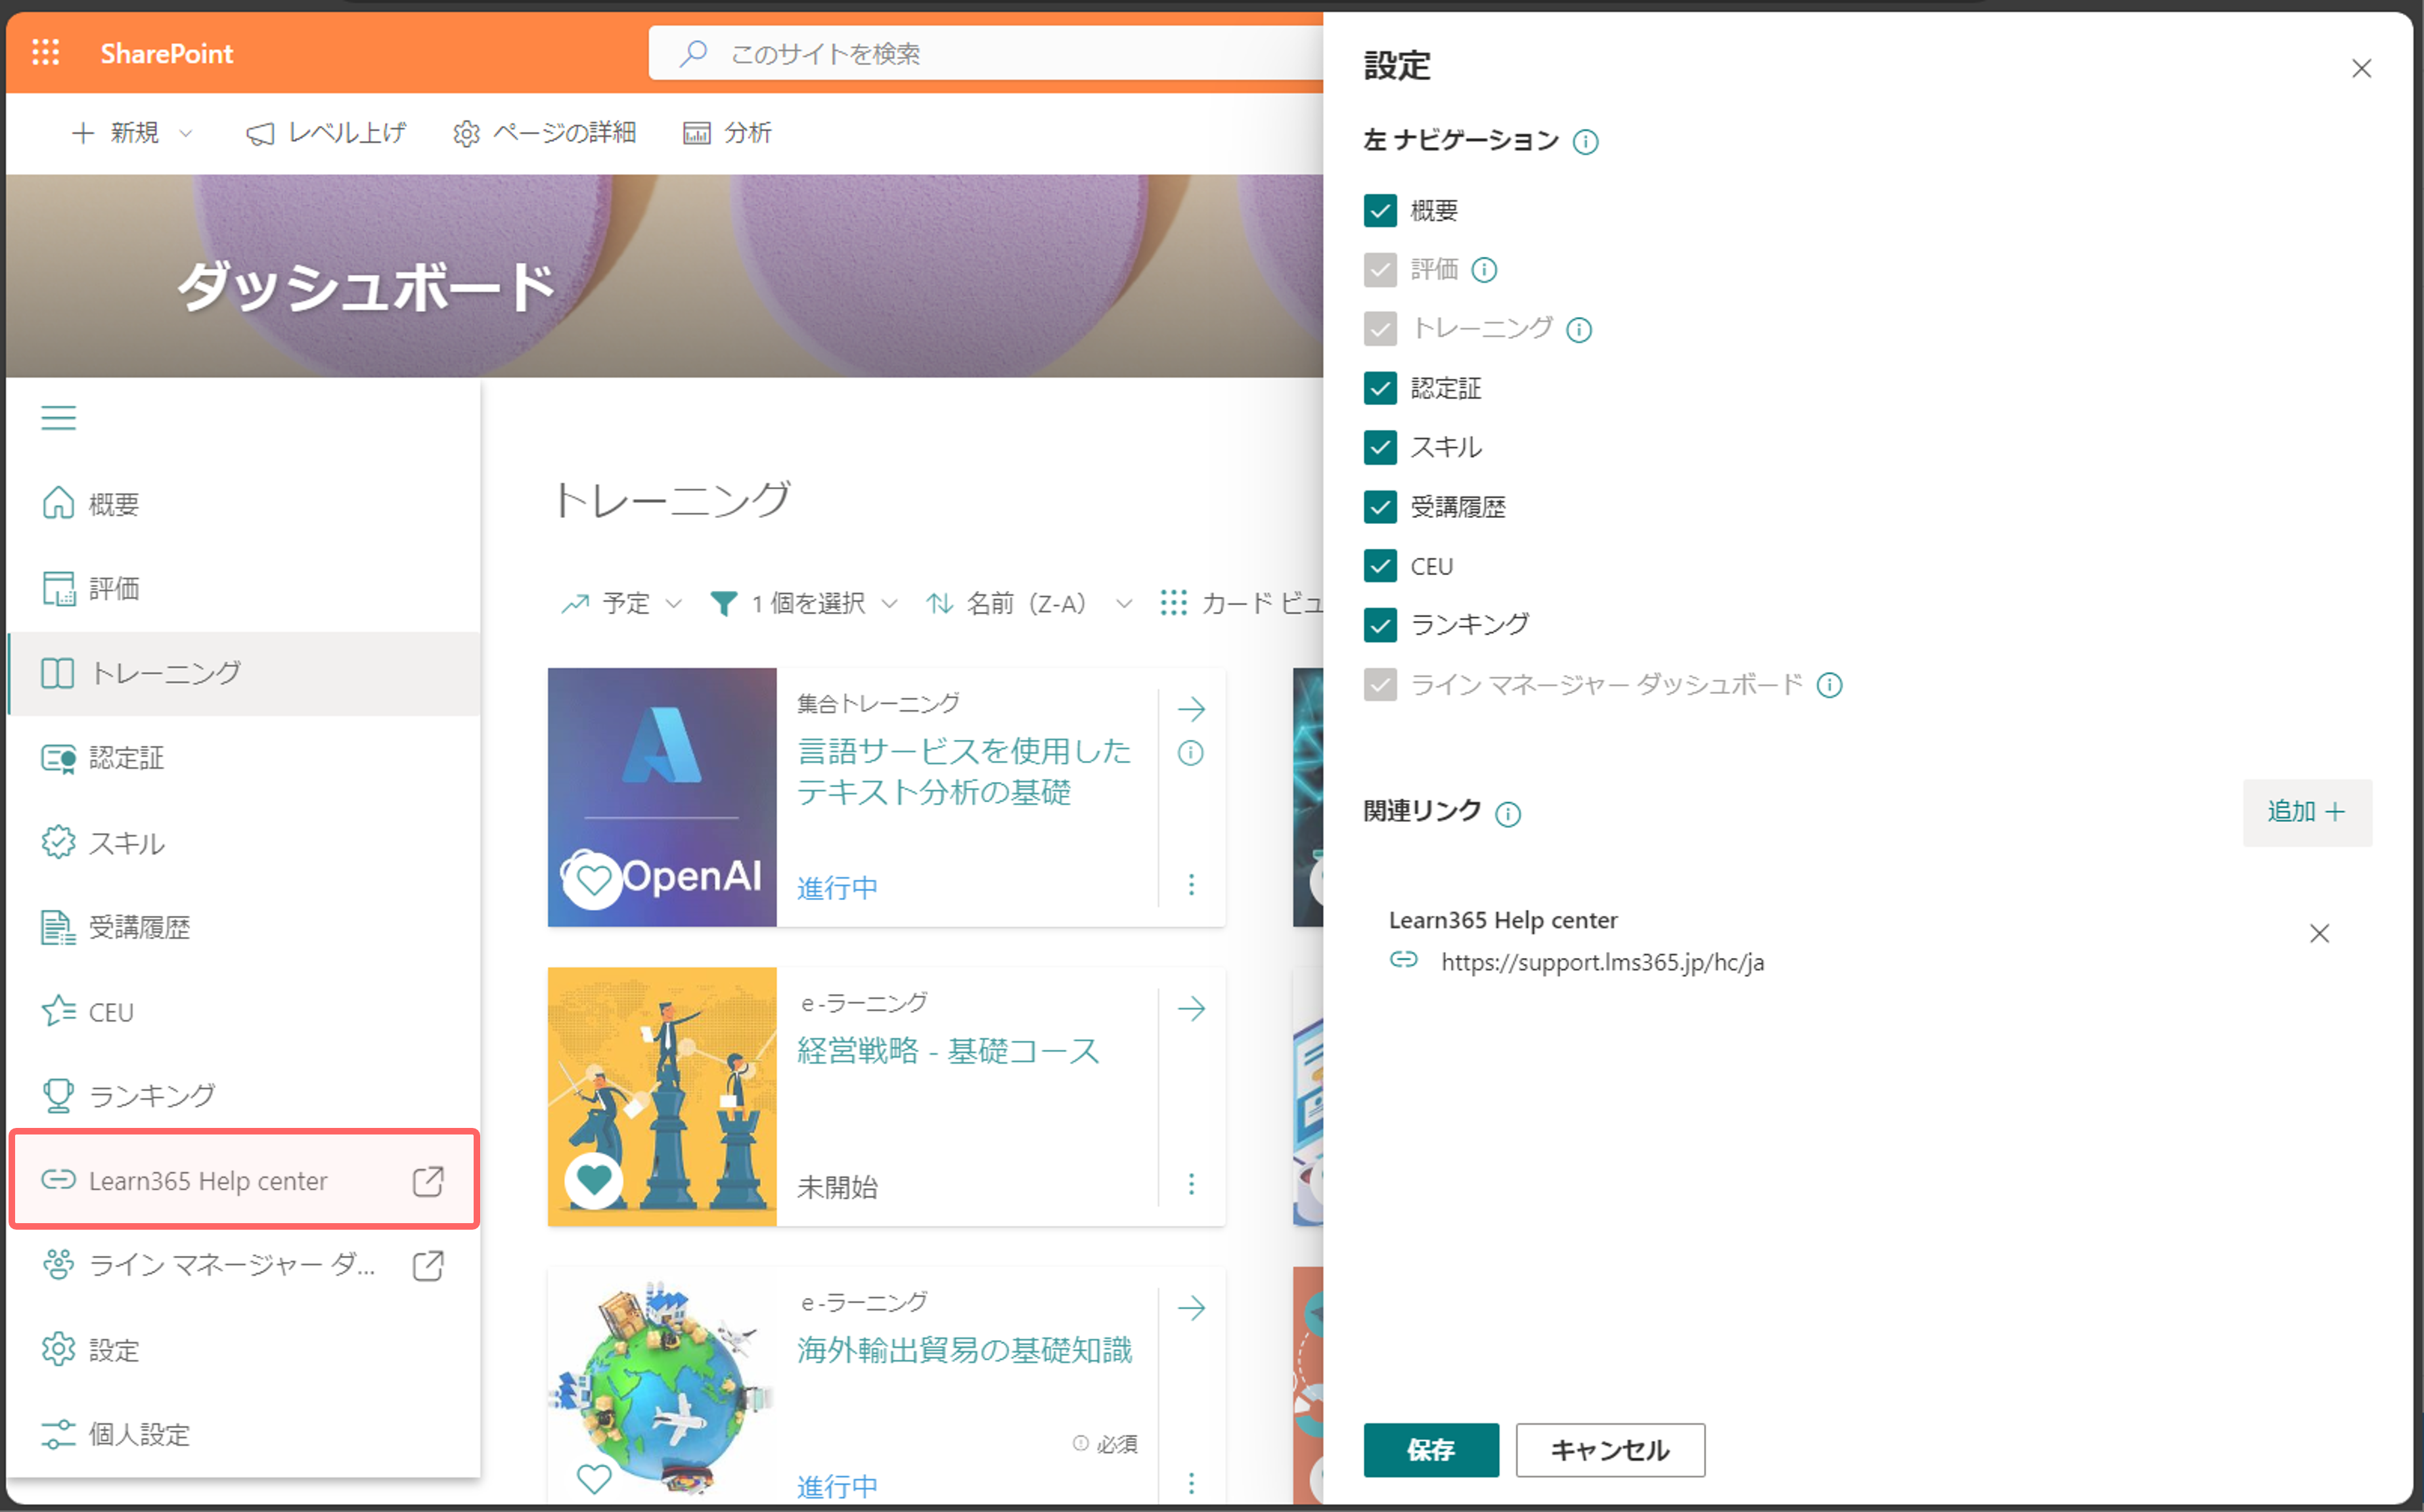Viewport: 2424px width, 1512px height.
Task: Open 言語サービスを使用したテキスト分析の基礎 course link
Action: 964,771
